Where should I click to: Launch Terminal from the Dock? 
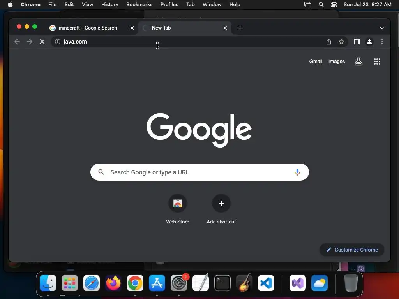pos(222,283)
